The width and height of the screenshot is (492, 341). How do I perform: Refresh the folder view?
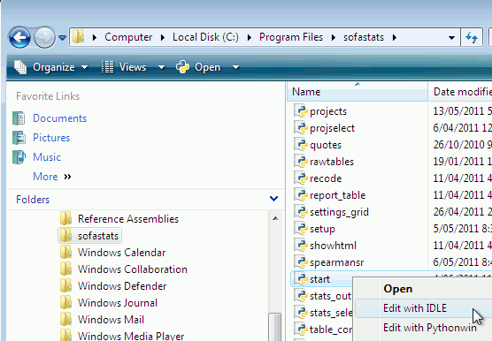tap(472, 38)
